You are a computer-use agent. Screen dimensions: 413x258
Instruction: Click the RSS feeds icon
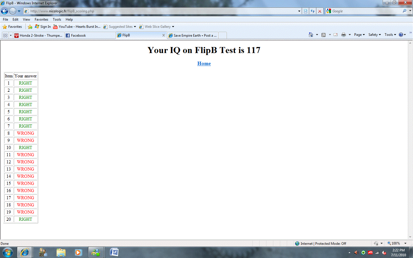coord(324,35)
